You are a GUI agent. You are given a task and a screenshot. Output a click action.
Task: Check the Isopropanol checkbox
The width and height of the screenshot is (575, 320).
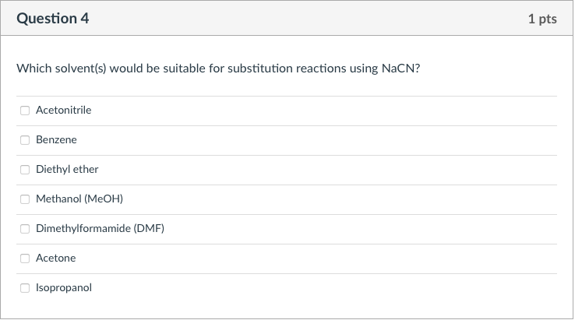pyautogui.click(x=25, y=288)
